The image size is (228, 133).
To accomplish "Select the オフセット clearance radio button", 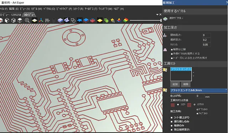I will click(x=195, y=104).
